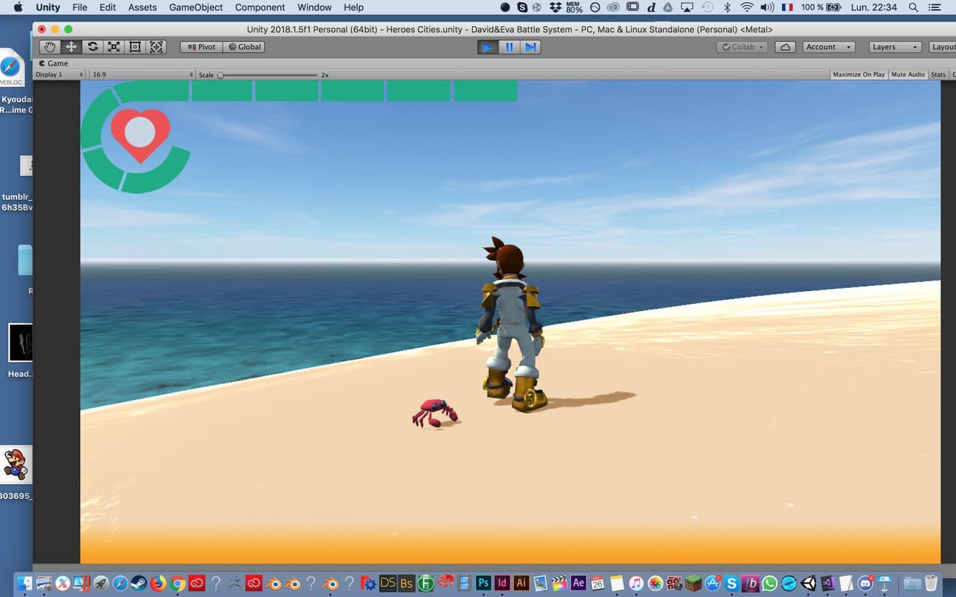The image size is (956, 597).
Task: Open the Display 1 dropdown
Action: (x=60, y=75)
